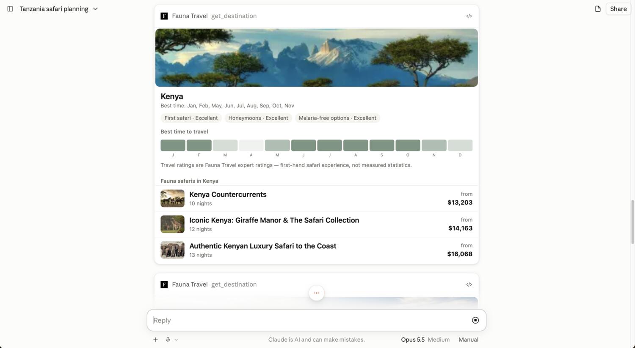This screenshot has width=635, height=348.
Task: Click Fauna Travel logo in lower card
Action: pyautogui.click(x=164, y=285)
